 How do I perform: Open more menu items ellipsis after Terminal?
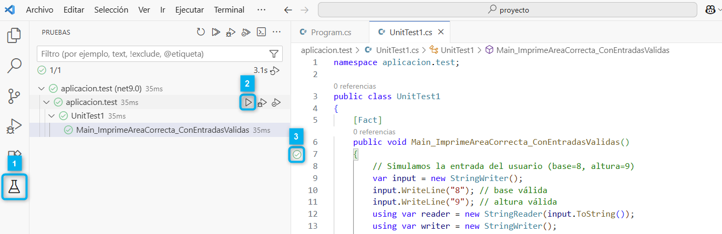pyautogui.click(x=261, y=9)
